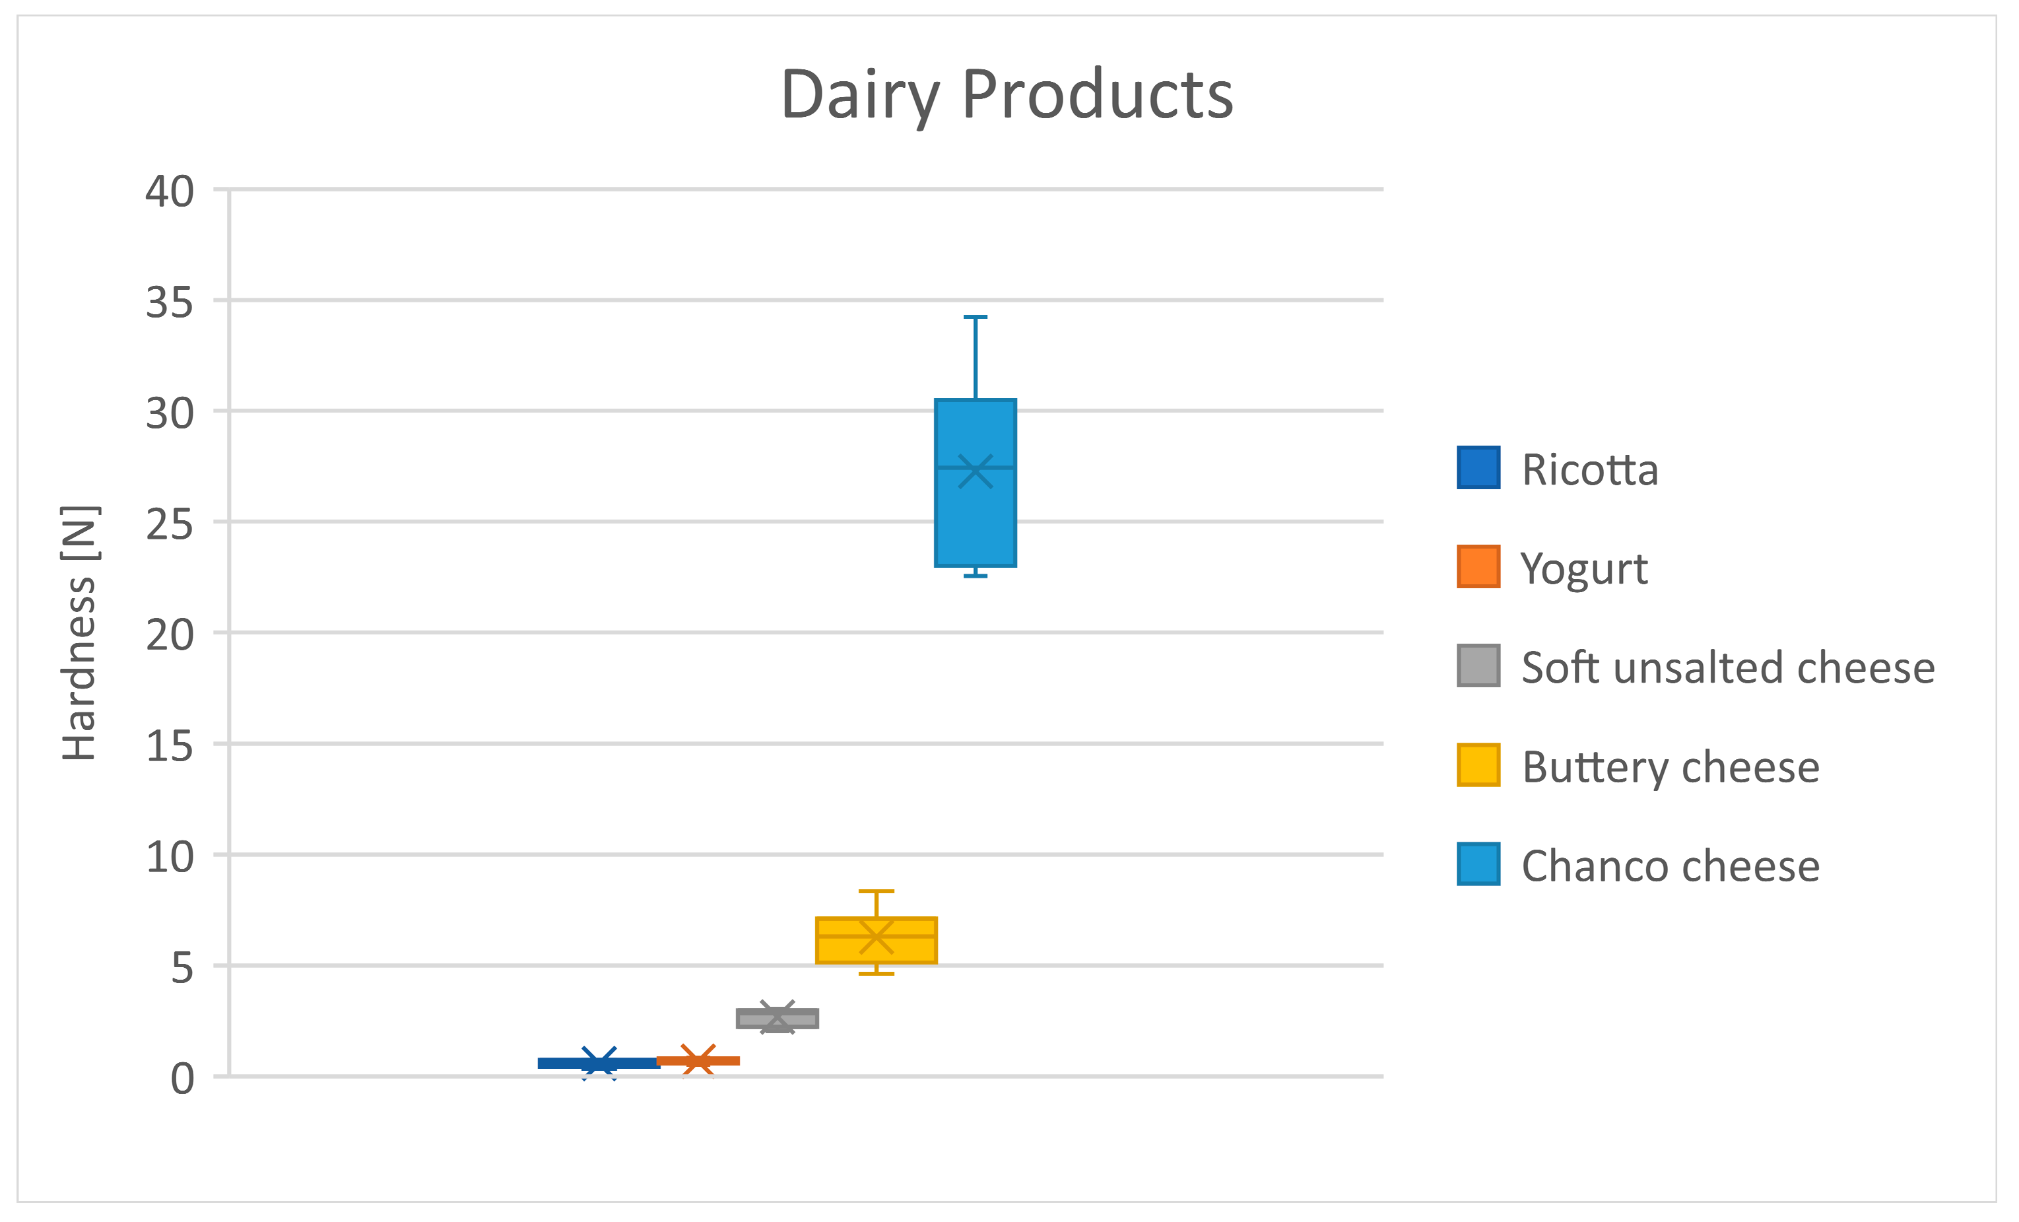The width and height of the screenshot is (2019, 1222).
Task: Click the Ricotta legend color swatch
Action: (x=1478, y=468)
